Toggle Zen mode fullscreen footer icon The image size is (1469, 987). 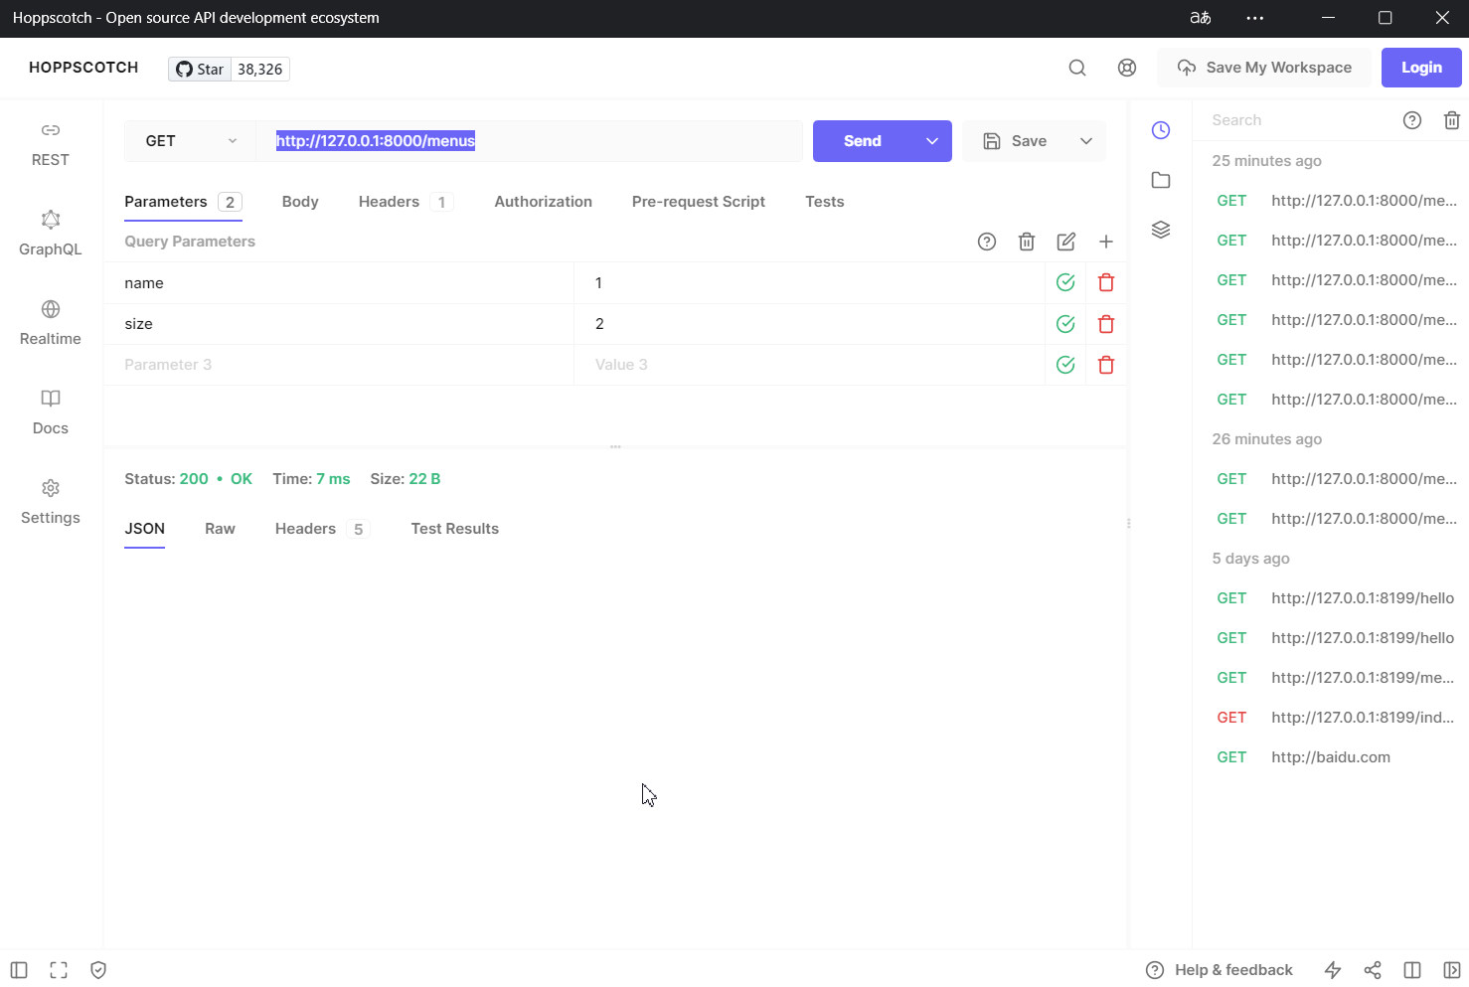click(59, 970)
